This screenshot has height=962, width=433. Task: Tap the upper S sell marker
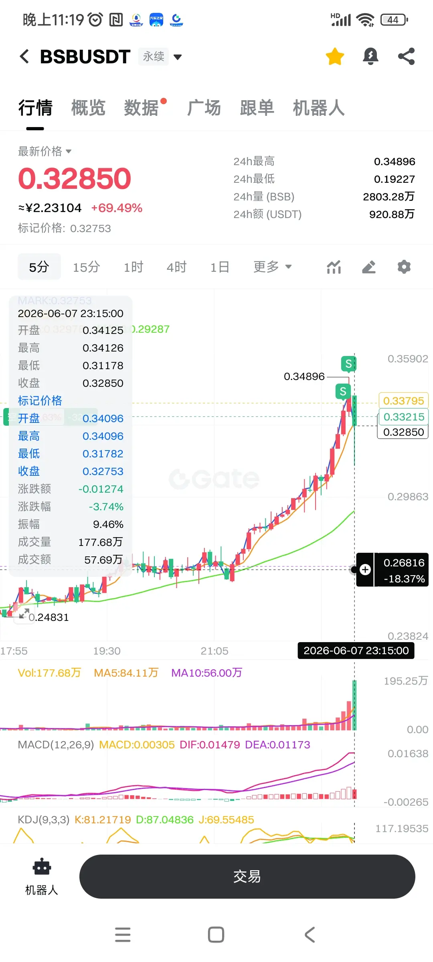tap(348, 364)
